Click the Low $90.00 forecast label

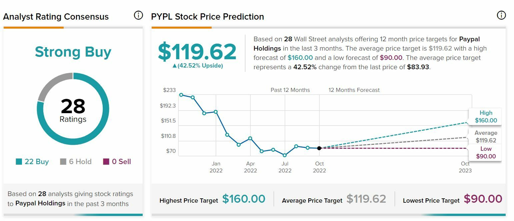click(486, 153)
